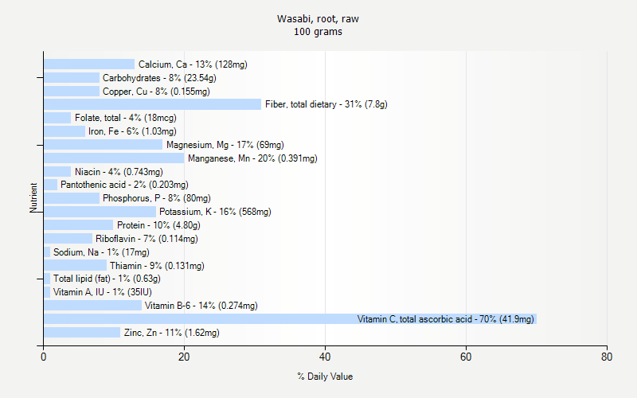Select the Zinc, Zn - 11% (1.62mg) label

pyautogui.click(x=171, y=332)
